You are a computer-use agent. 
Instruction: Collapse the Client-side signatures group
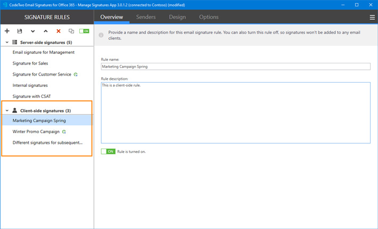[7, 111]
